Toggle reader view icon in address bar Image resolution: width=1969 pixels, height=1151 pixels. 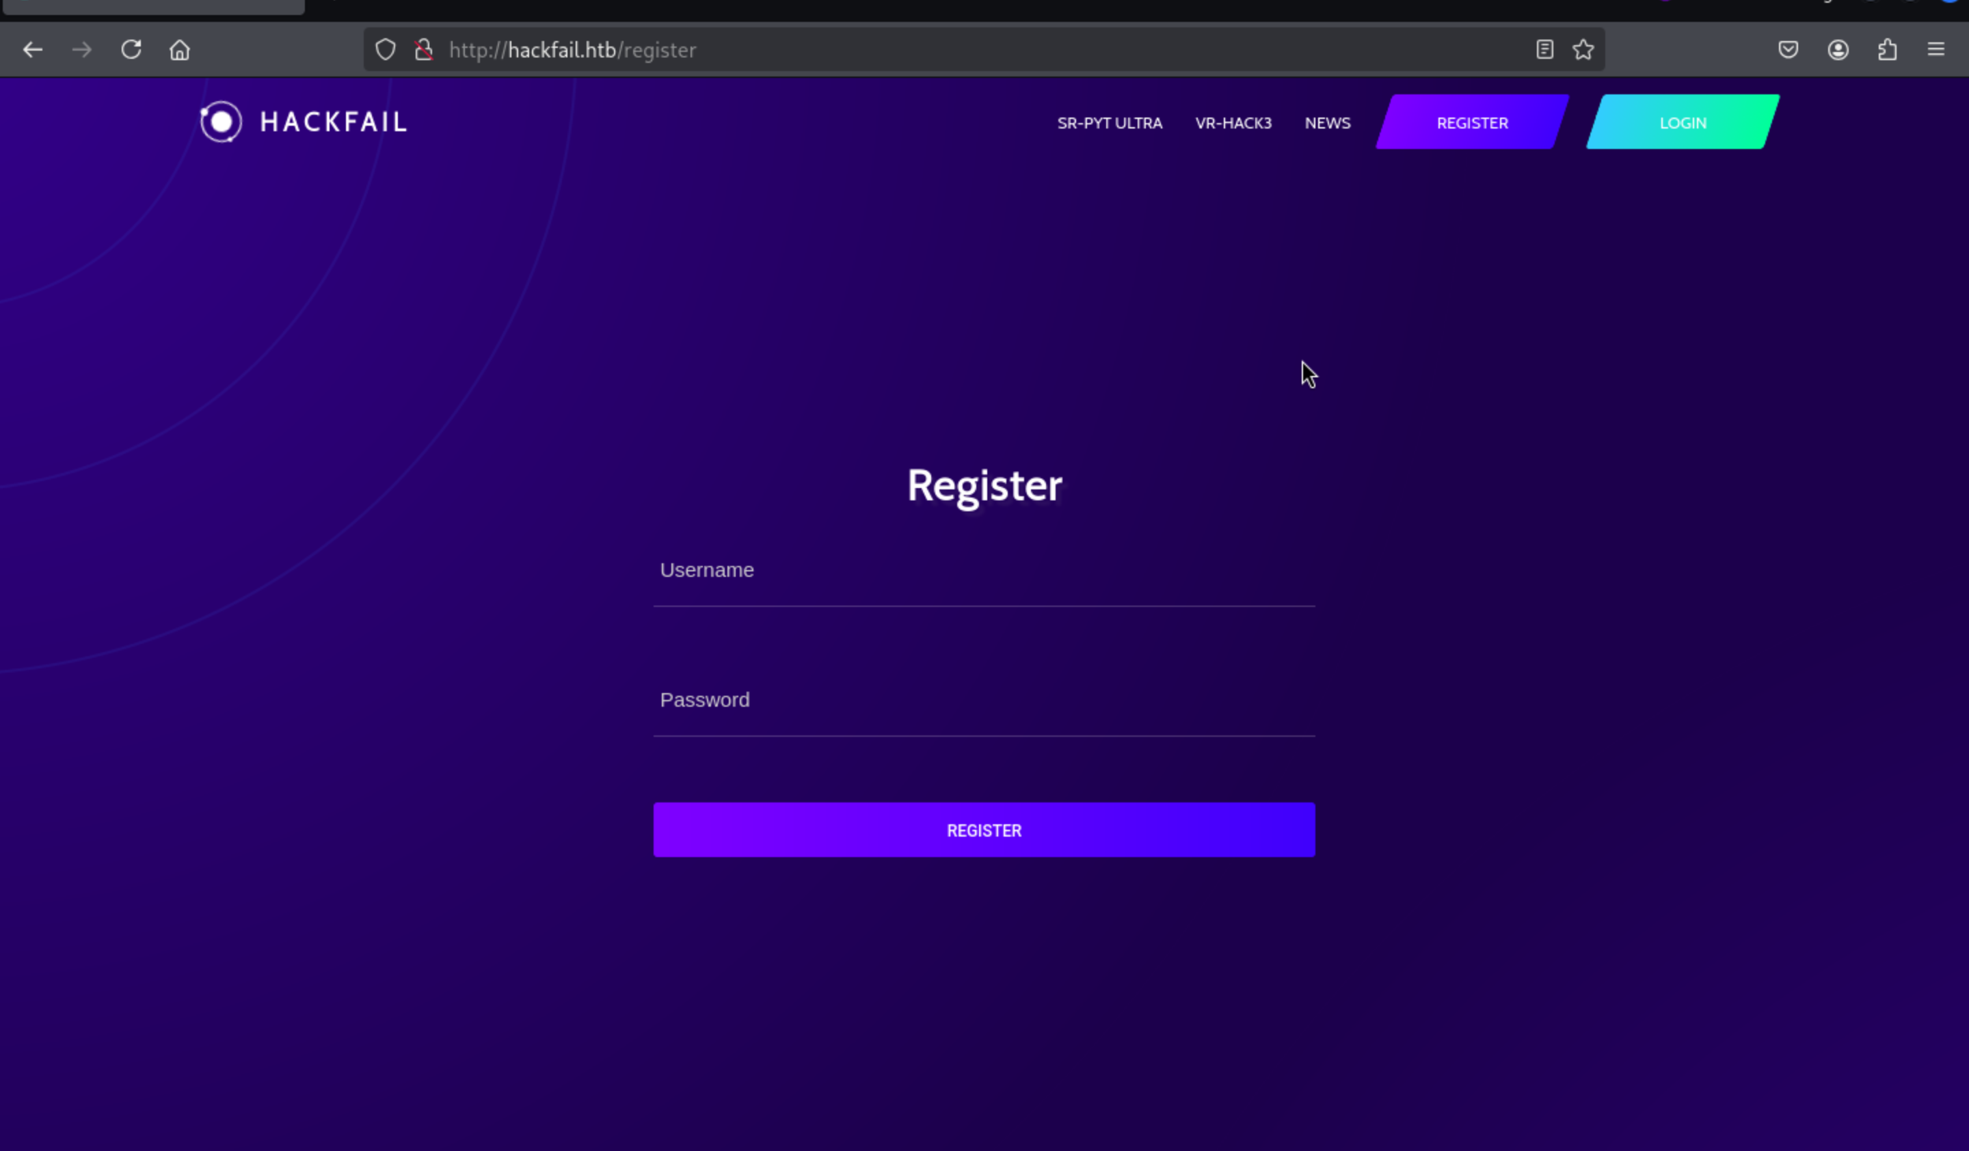coord(1544,50)
